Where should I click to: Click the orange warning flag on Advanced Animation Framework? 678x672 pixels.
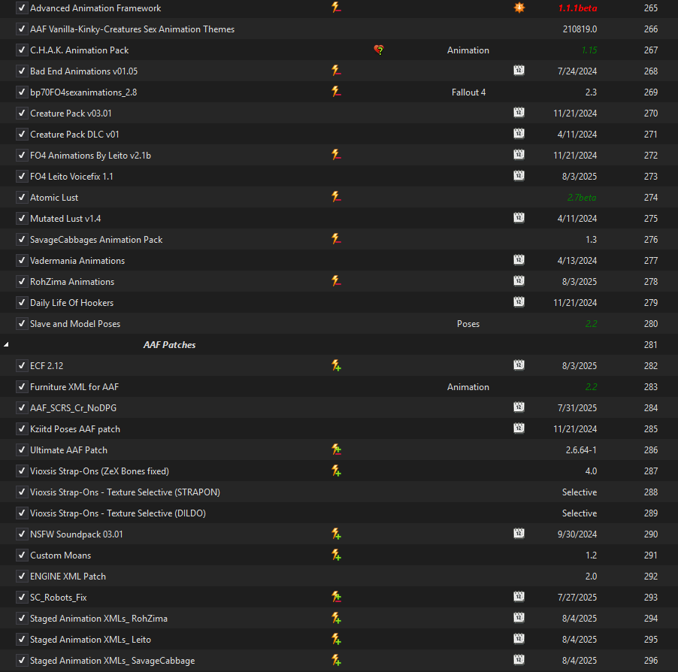click(519, 8)
